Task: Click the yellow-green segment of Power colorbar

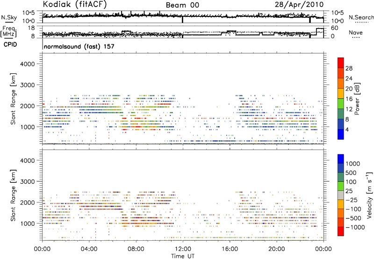Action: click(341, 104)
